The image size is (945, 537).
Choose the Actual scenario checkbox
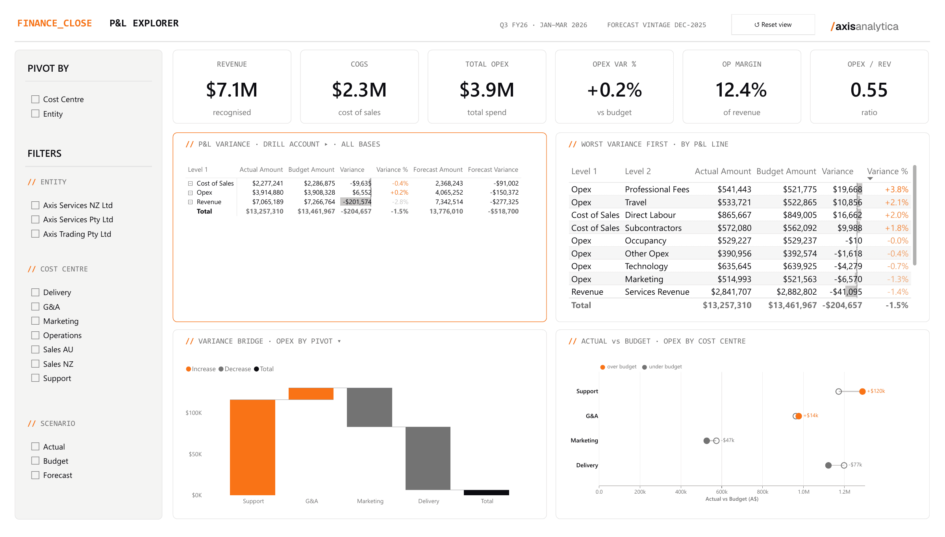click(35, 446)
